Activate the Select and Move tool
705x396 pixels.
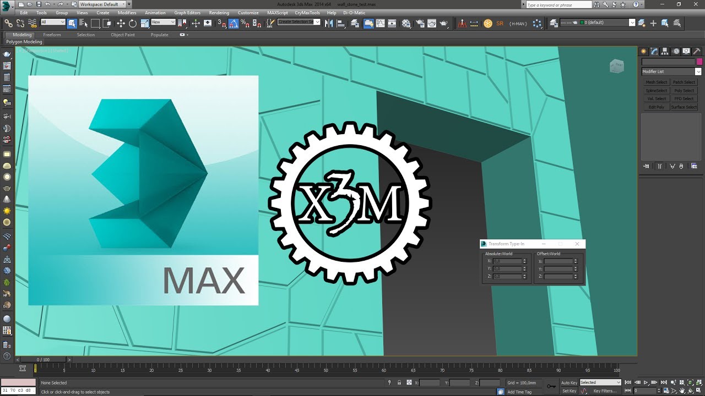[121, 23]
